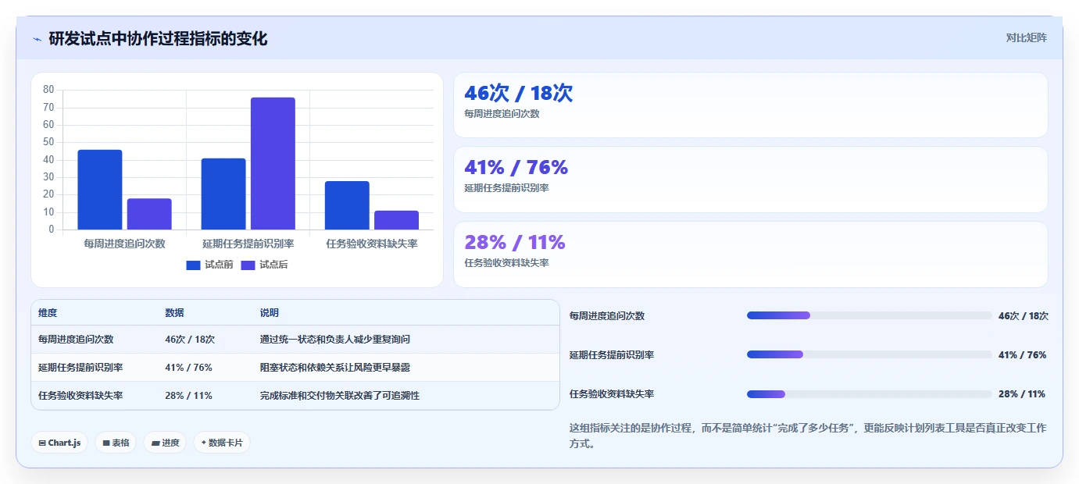This screenshot has width=1079, height=484.
Task: Click the 说明 table column header
Action: 270,312
